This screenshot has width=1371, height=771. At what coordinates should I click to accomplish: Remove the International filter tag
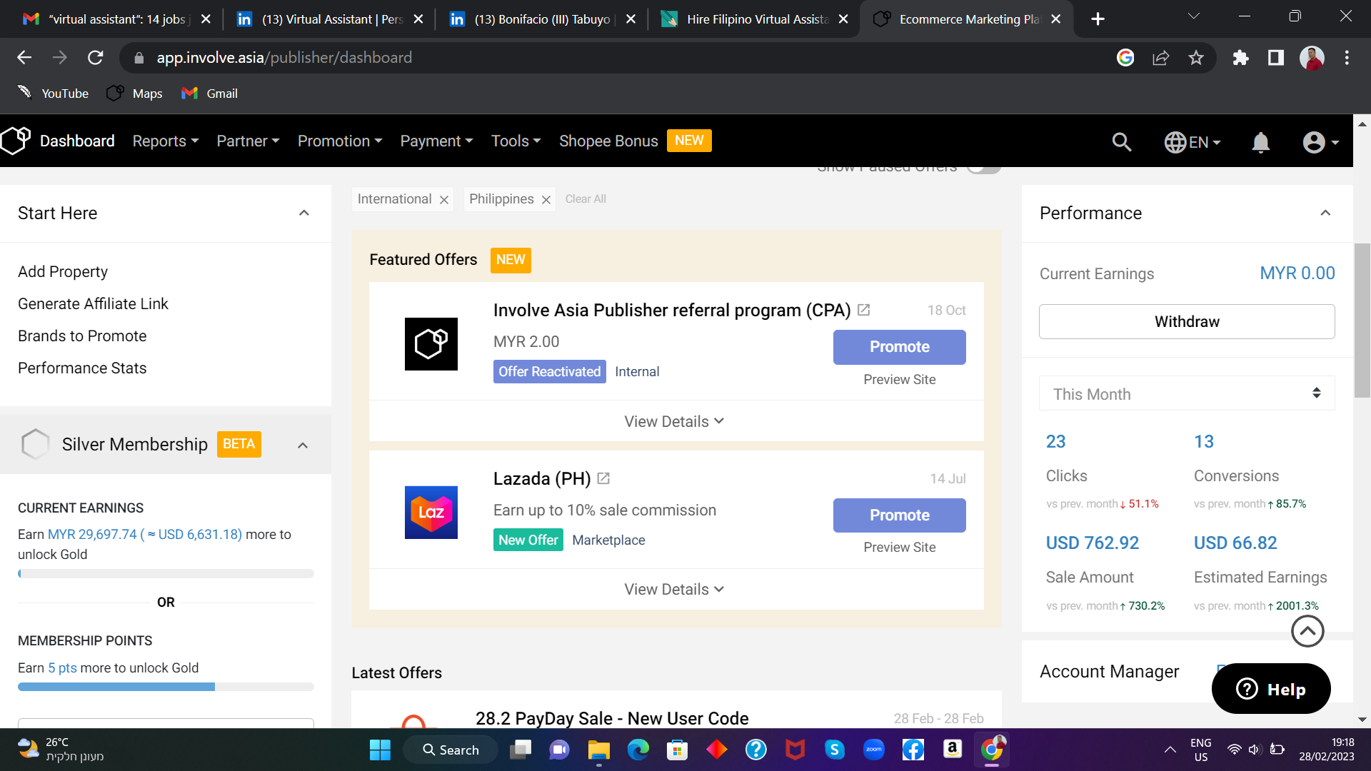[x=444, y=200]
